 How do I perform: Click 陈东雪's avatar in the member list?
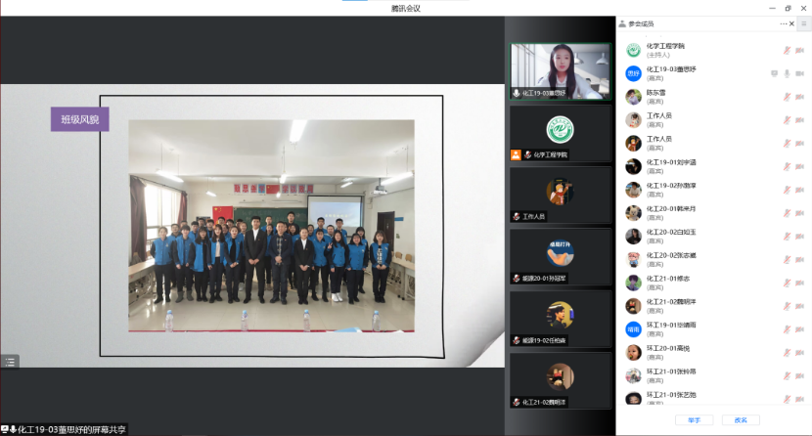[x=633, y=97]
